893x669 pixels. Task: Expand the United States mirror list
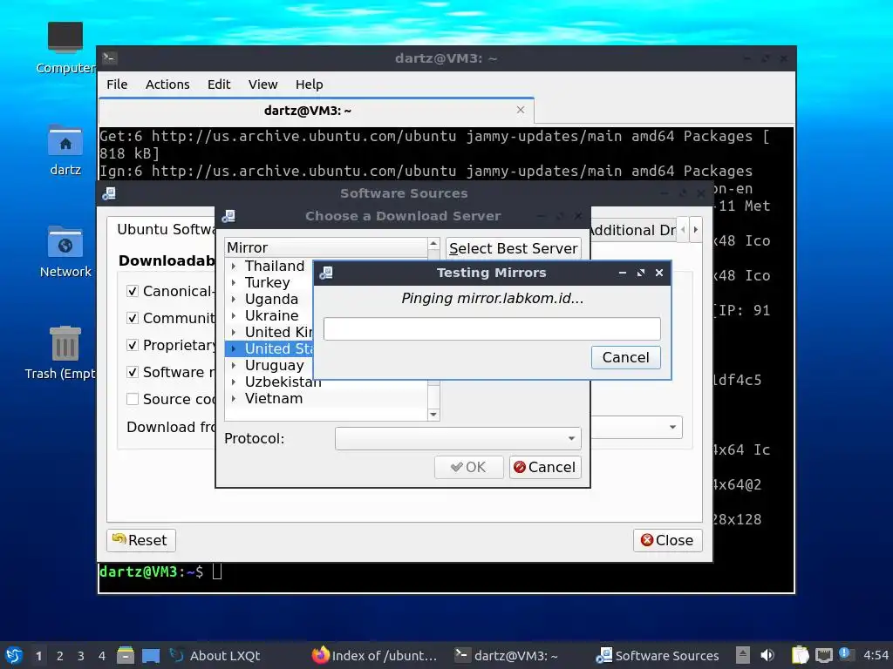pyautogui.click(x=234, y=348)
